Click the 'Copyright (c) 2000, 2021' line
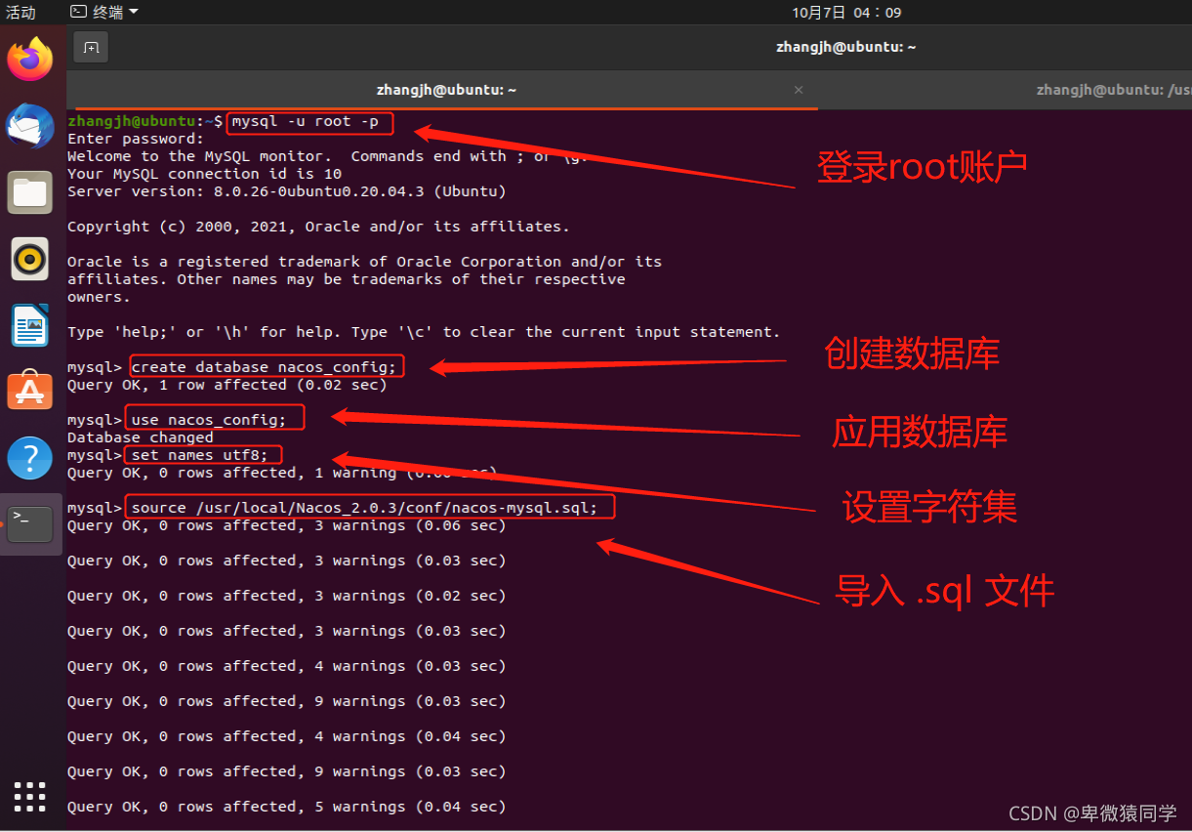The height and width of the screenshot is (832, 1192). pyautogui.click(x=318, y=227)
